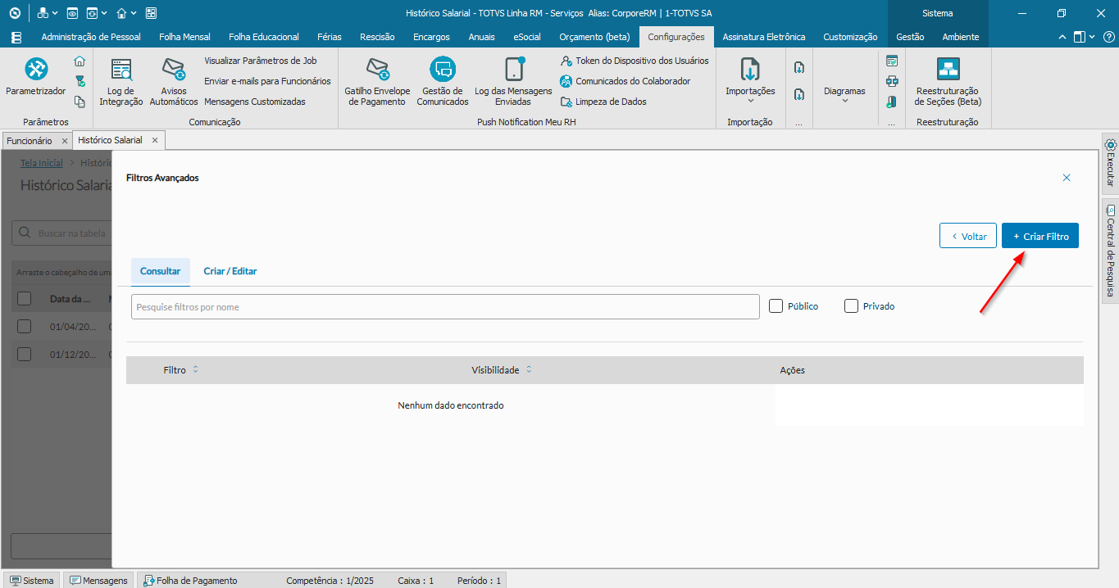
Task: Click the funnel-with-checkmark icon in Parâmetros group
Action: (80, 81)
